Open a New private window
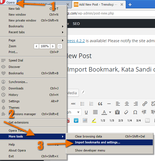The width and height of the screenshot is (155, 161). click(x=33, y=20)
